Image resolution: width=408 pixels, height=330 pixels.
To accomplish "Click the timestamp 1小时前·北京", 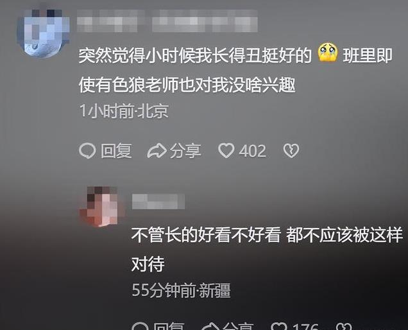I will 124,111.
